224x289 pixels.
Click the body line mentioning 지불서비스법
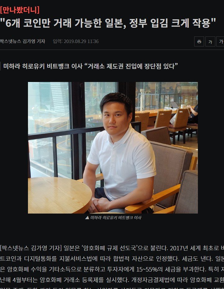(112, 258)
